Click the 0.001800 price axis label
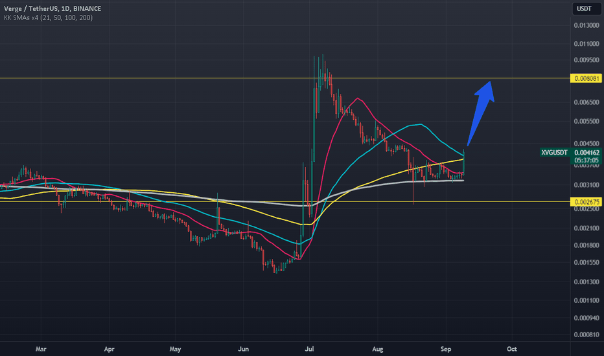Image resolution: width=604 pixels, height=356 pixels. pyautogui.click(x=587, y=245)
